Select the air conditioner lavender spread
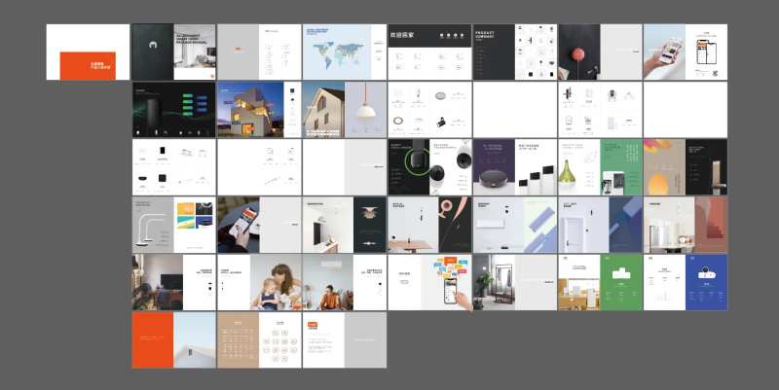Image resolution: width=779 pixels, height=390 pixels. [x=515, y=225]
